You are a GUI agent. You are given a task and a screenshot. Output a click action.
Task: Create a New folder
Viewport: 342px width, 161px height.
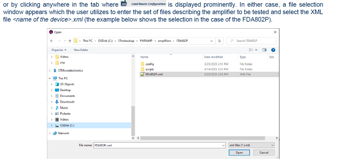(81, 50)
